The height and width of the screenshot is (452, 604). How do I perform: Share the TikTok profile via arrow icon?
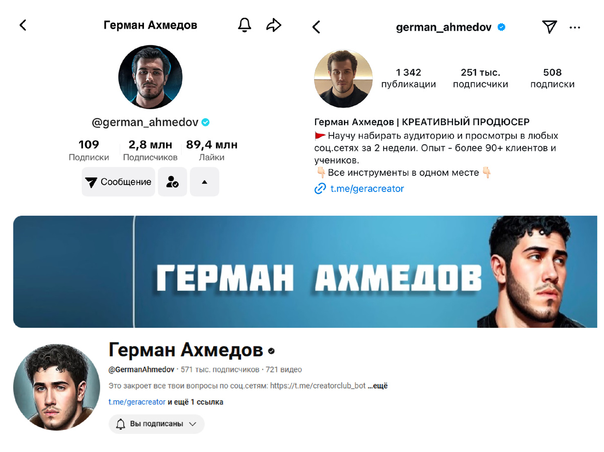point(273,25)
